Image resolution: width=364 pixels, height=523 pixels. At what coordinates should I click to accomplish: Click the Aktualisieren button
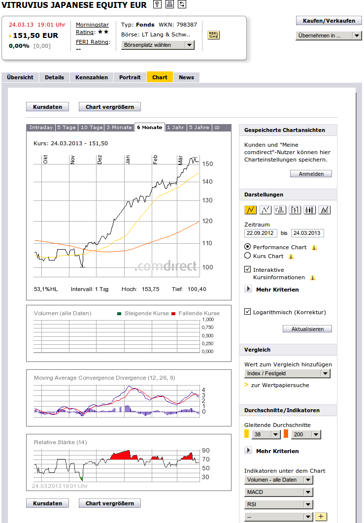[x=307, y=329]
